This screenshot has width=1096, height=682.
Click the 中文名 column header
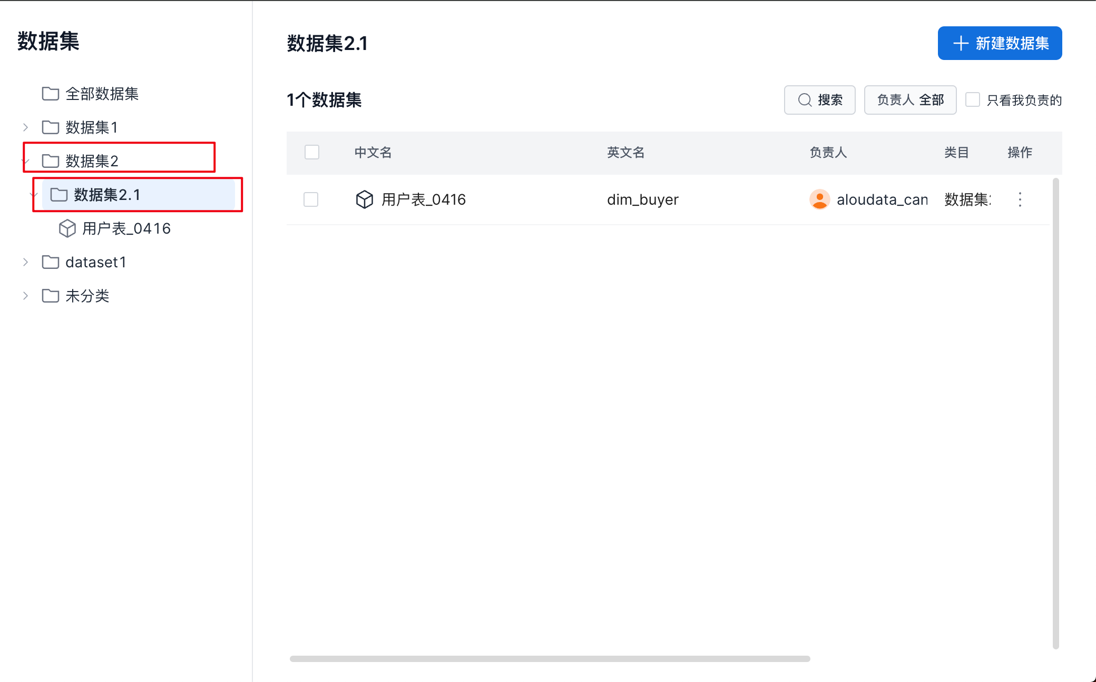tap(373, 153)
